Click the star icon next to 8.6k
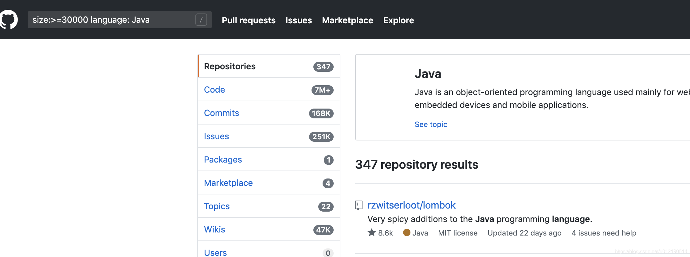Viewport: 690px width, 257px height. tap(371, 232)
